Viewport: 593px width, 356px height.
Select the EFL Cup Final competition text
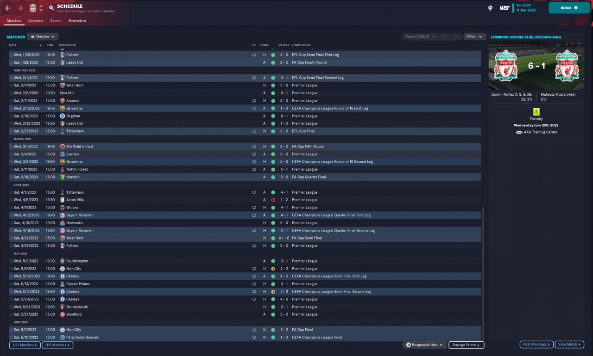click(x=303, y=131)
